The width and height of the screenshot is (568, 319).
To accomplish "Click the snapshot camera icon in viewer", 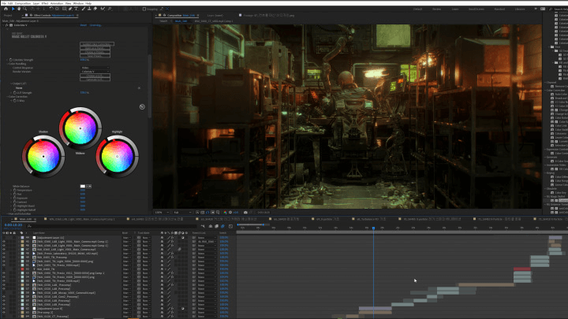I will [245, 213].
